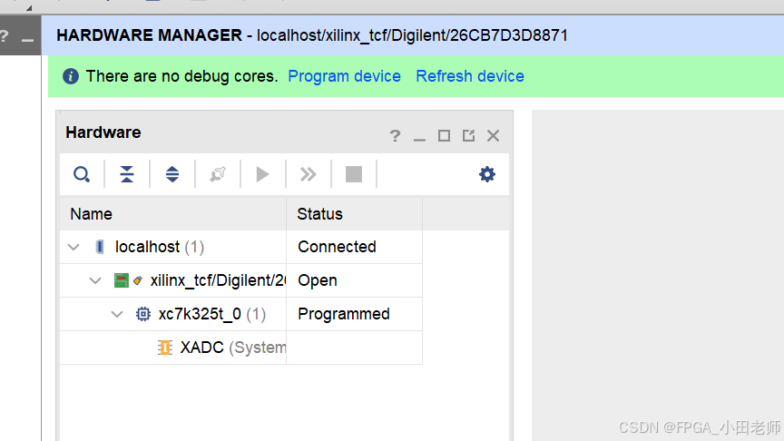784x441 pixels.
Task: Click the info icon in debug banner
Action: (x=71, y=76)
